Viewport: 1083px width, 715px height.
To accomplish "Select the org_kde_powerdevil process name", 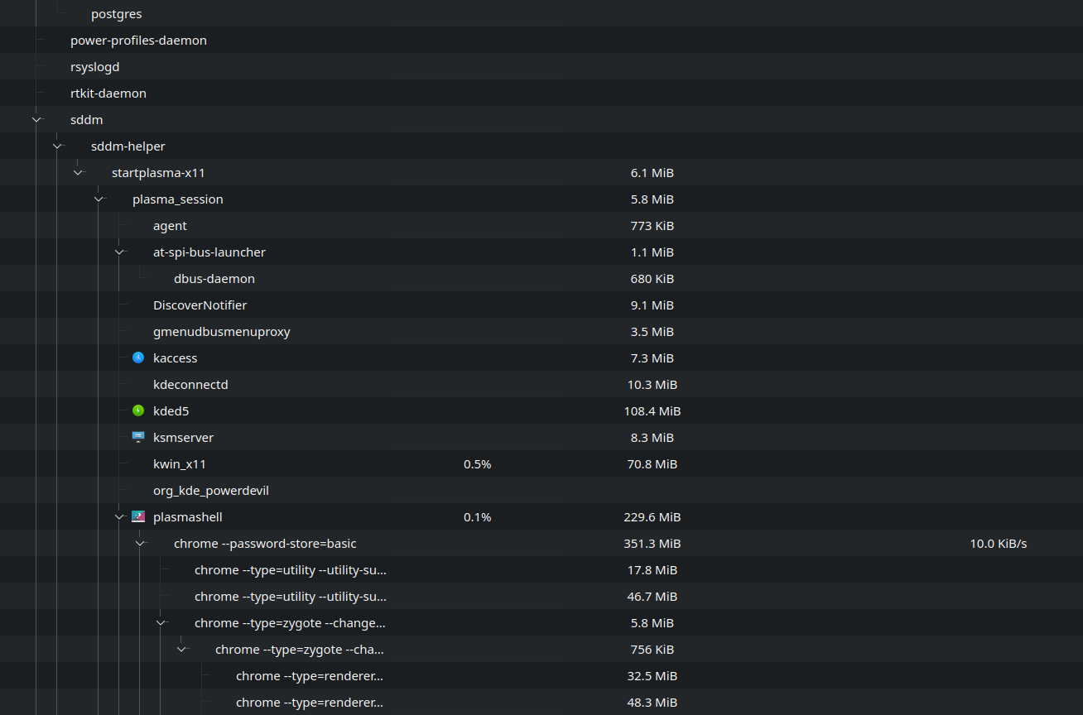I will (211, 490).
